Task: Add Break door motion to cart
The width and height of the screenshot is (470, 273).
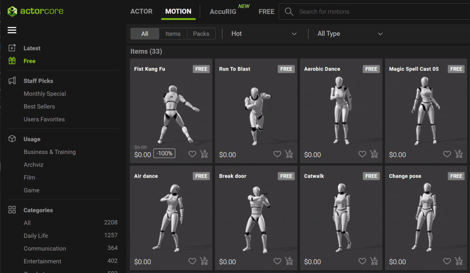Action: click(x=289, y=261)
